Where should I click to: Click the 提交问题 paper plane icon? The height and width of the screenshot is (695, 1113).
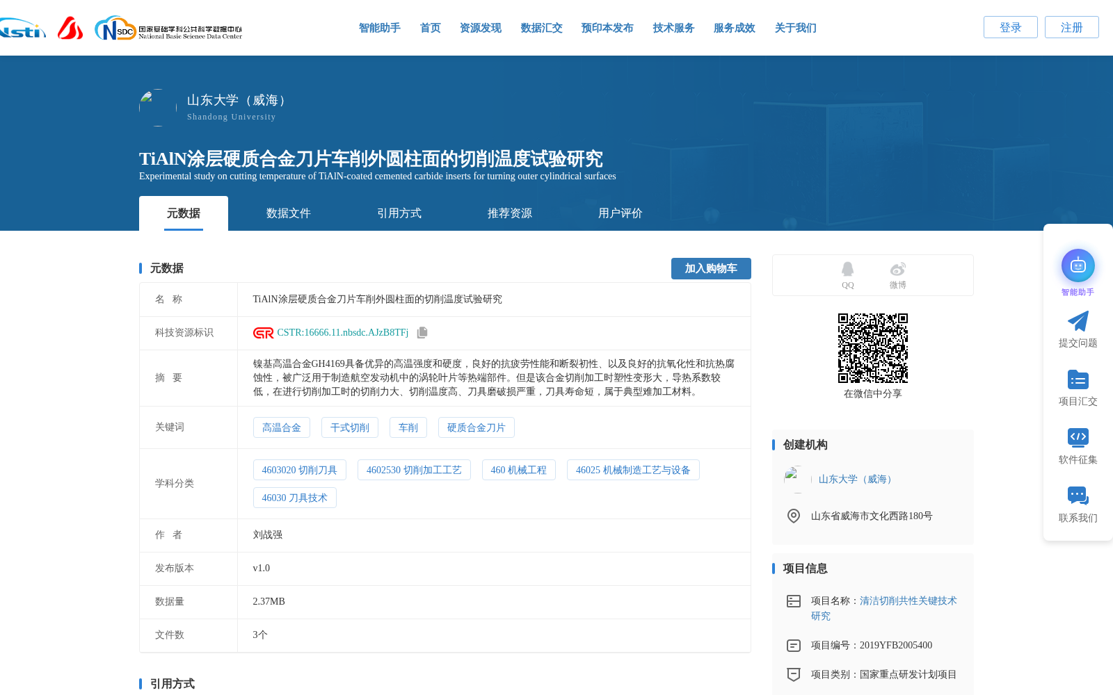(1078, 321)
